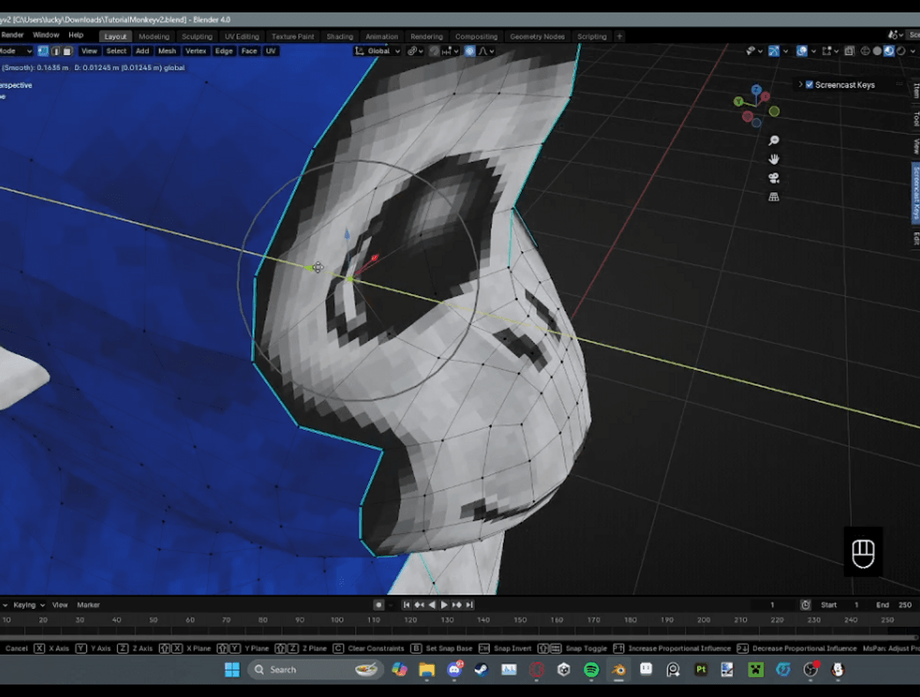Expand the Screencast Keys panel arrow
Screen dimensions: 920x697
[x=800, y=85]
